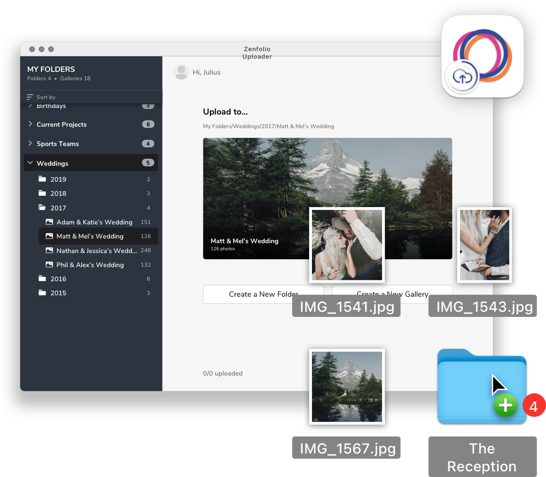Viewport: 546px width, 477px height.
Task: Select Matt & Mel's Wedding gallery
Action: tap(90, 236)
